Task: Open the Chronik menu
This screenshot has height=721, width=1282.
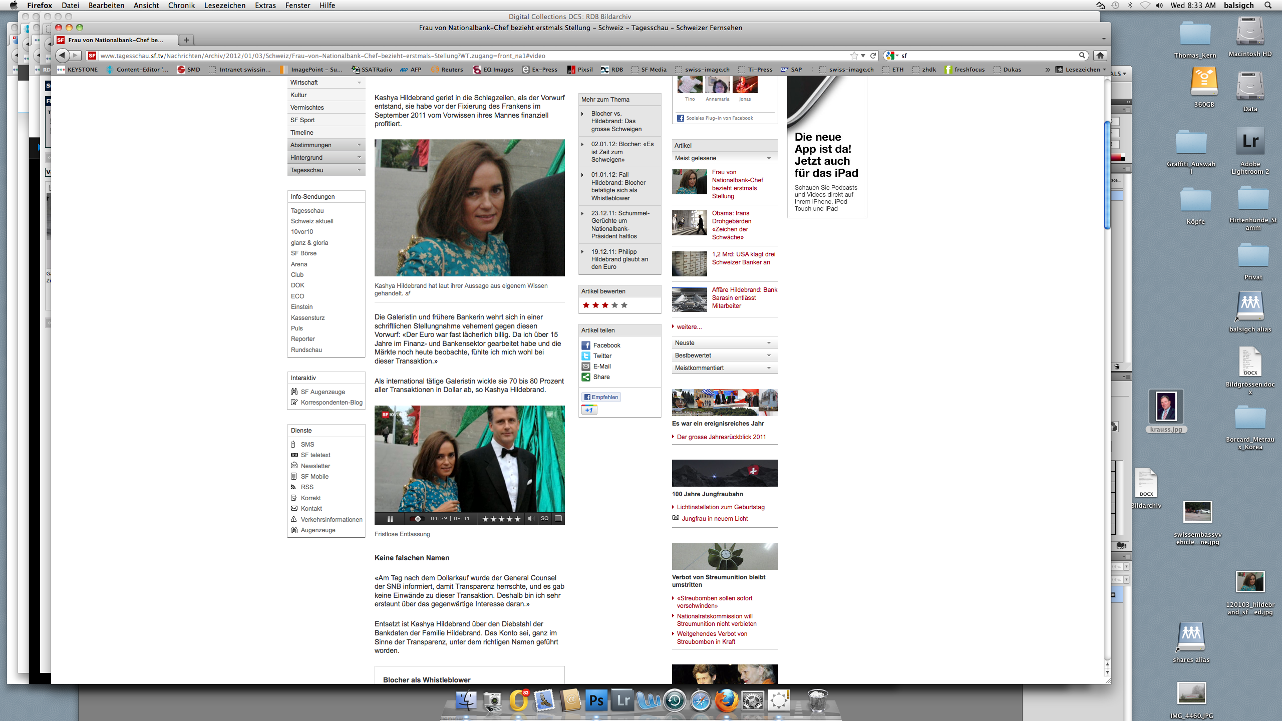Action: tap(181, 6)
